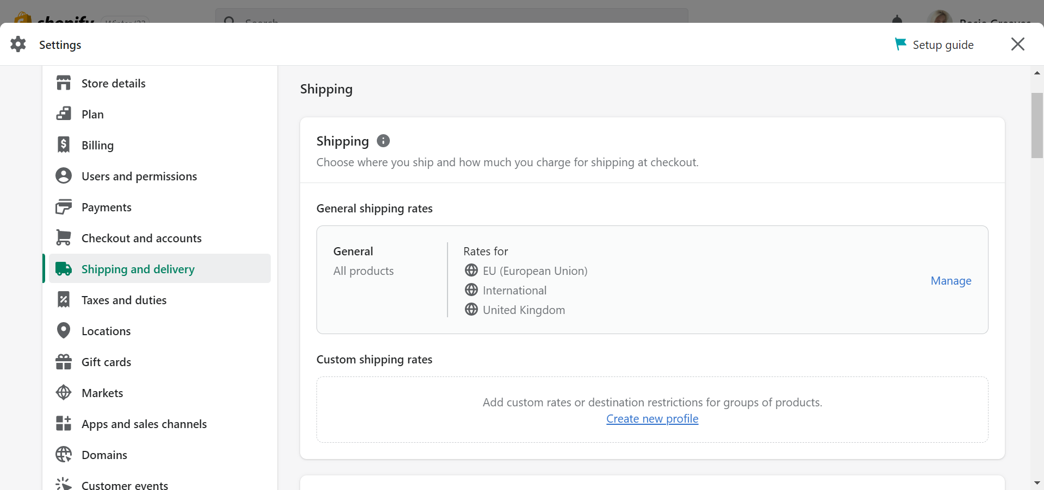This screenshot has width=1044, height=490.
Task: Select the Store details icon in sidebar
Action: 64,83
